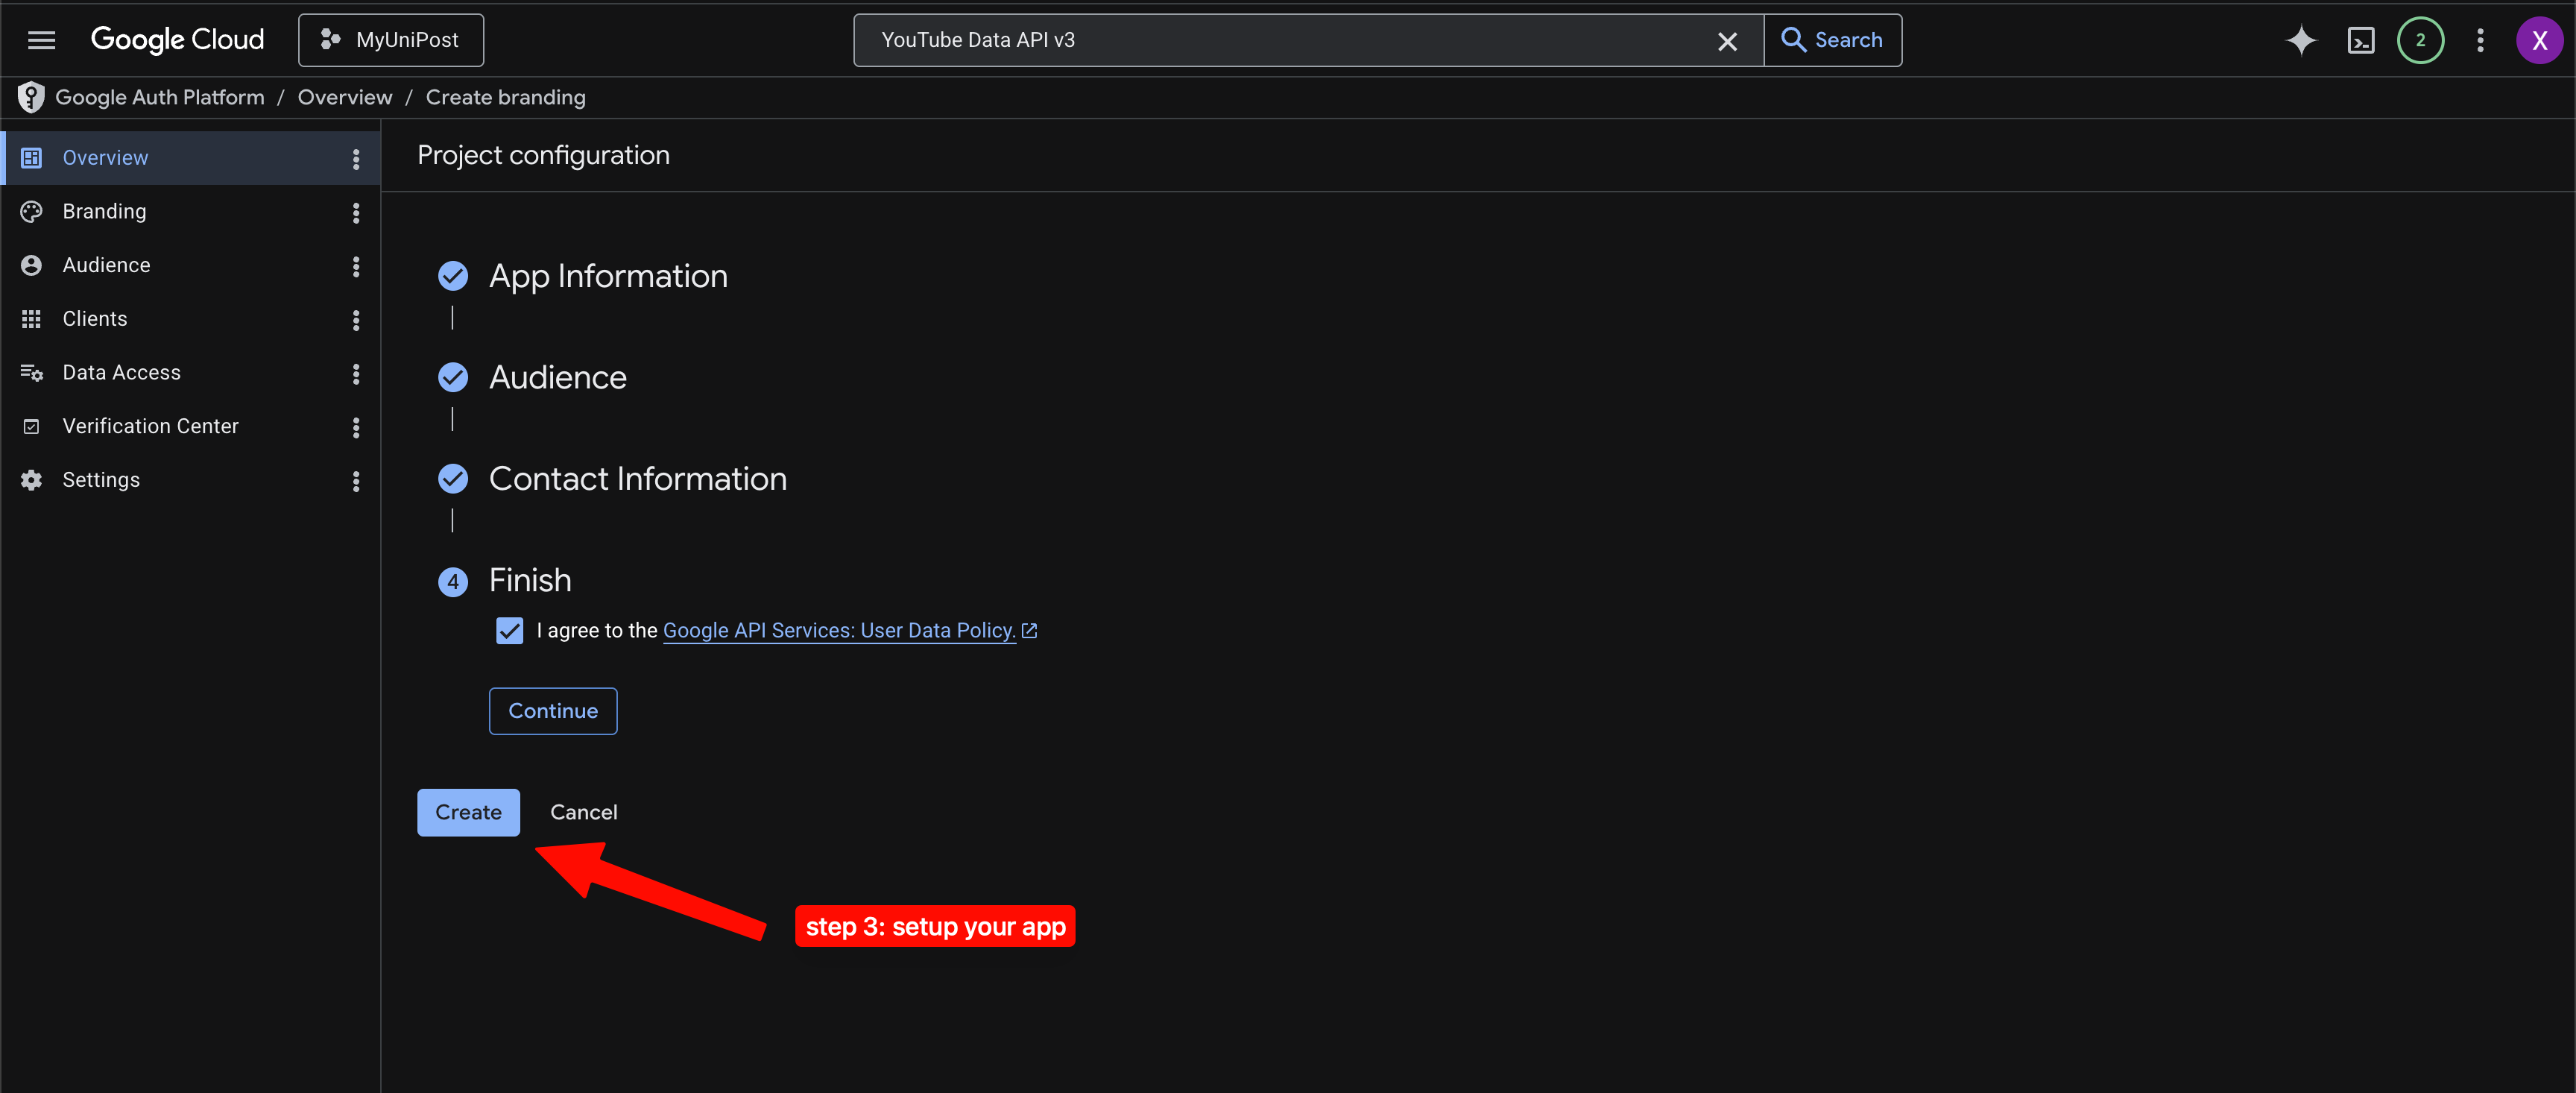Click the Overview dashboard icon
The image size is (2576, 1093).
pyautogui.click(x=31, y=158)
